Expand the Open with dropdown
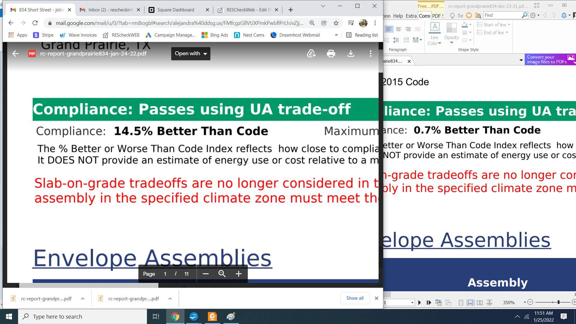The width and height of the screenshot is (576, 324). pyautogui.click(x=191, y=54)
